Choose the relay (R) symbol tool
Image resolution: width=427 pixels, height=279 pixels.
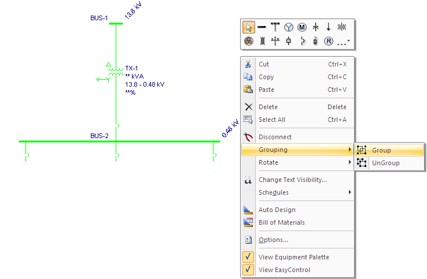click(328, 41)
